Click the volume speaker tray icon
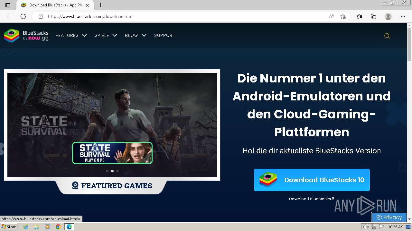Image resolution: width=412 pixels, height=231 pixels. click(x=366, y=227)
